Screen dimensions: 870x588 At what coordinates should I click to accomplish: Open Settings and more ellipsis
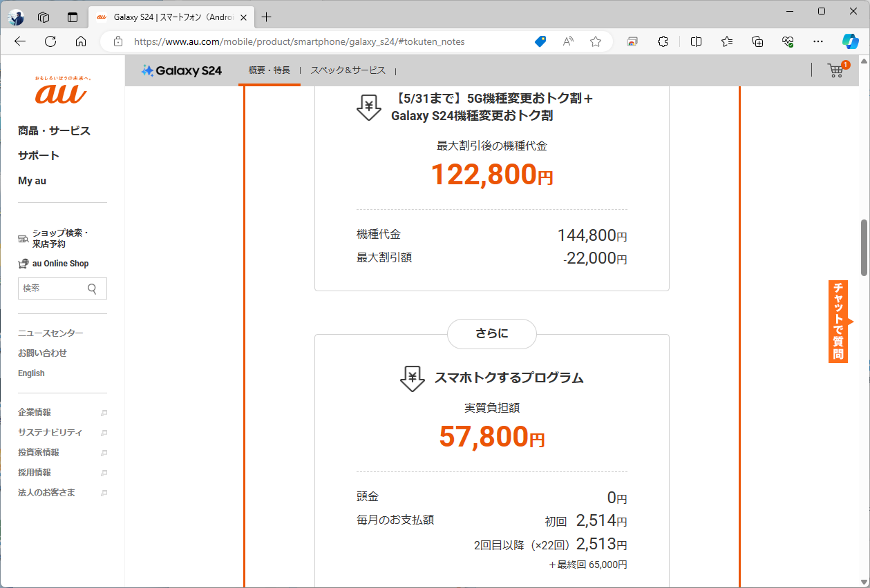click(818, 41)
